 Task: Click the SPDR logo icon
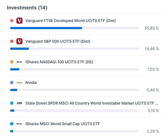click(19, 103)
